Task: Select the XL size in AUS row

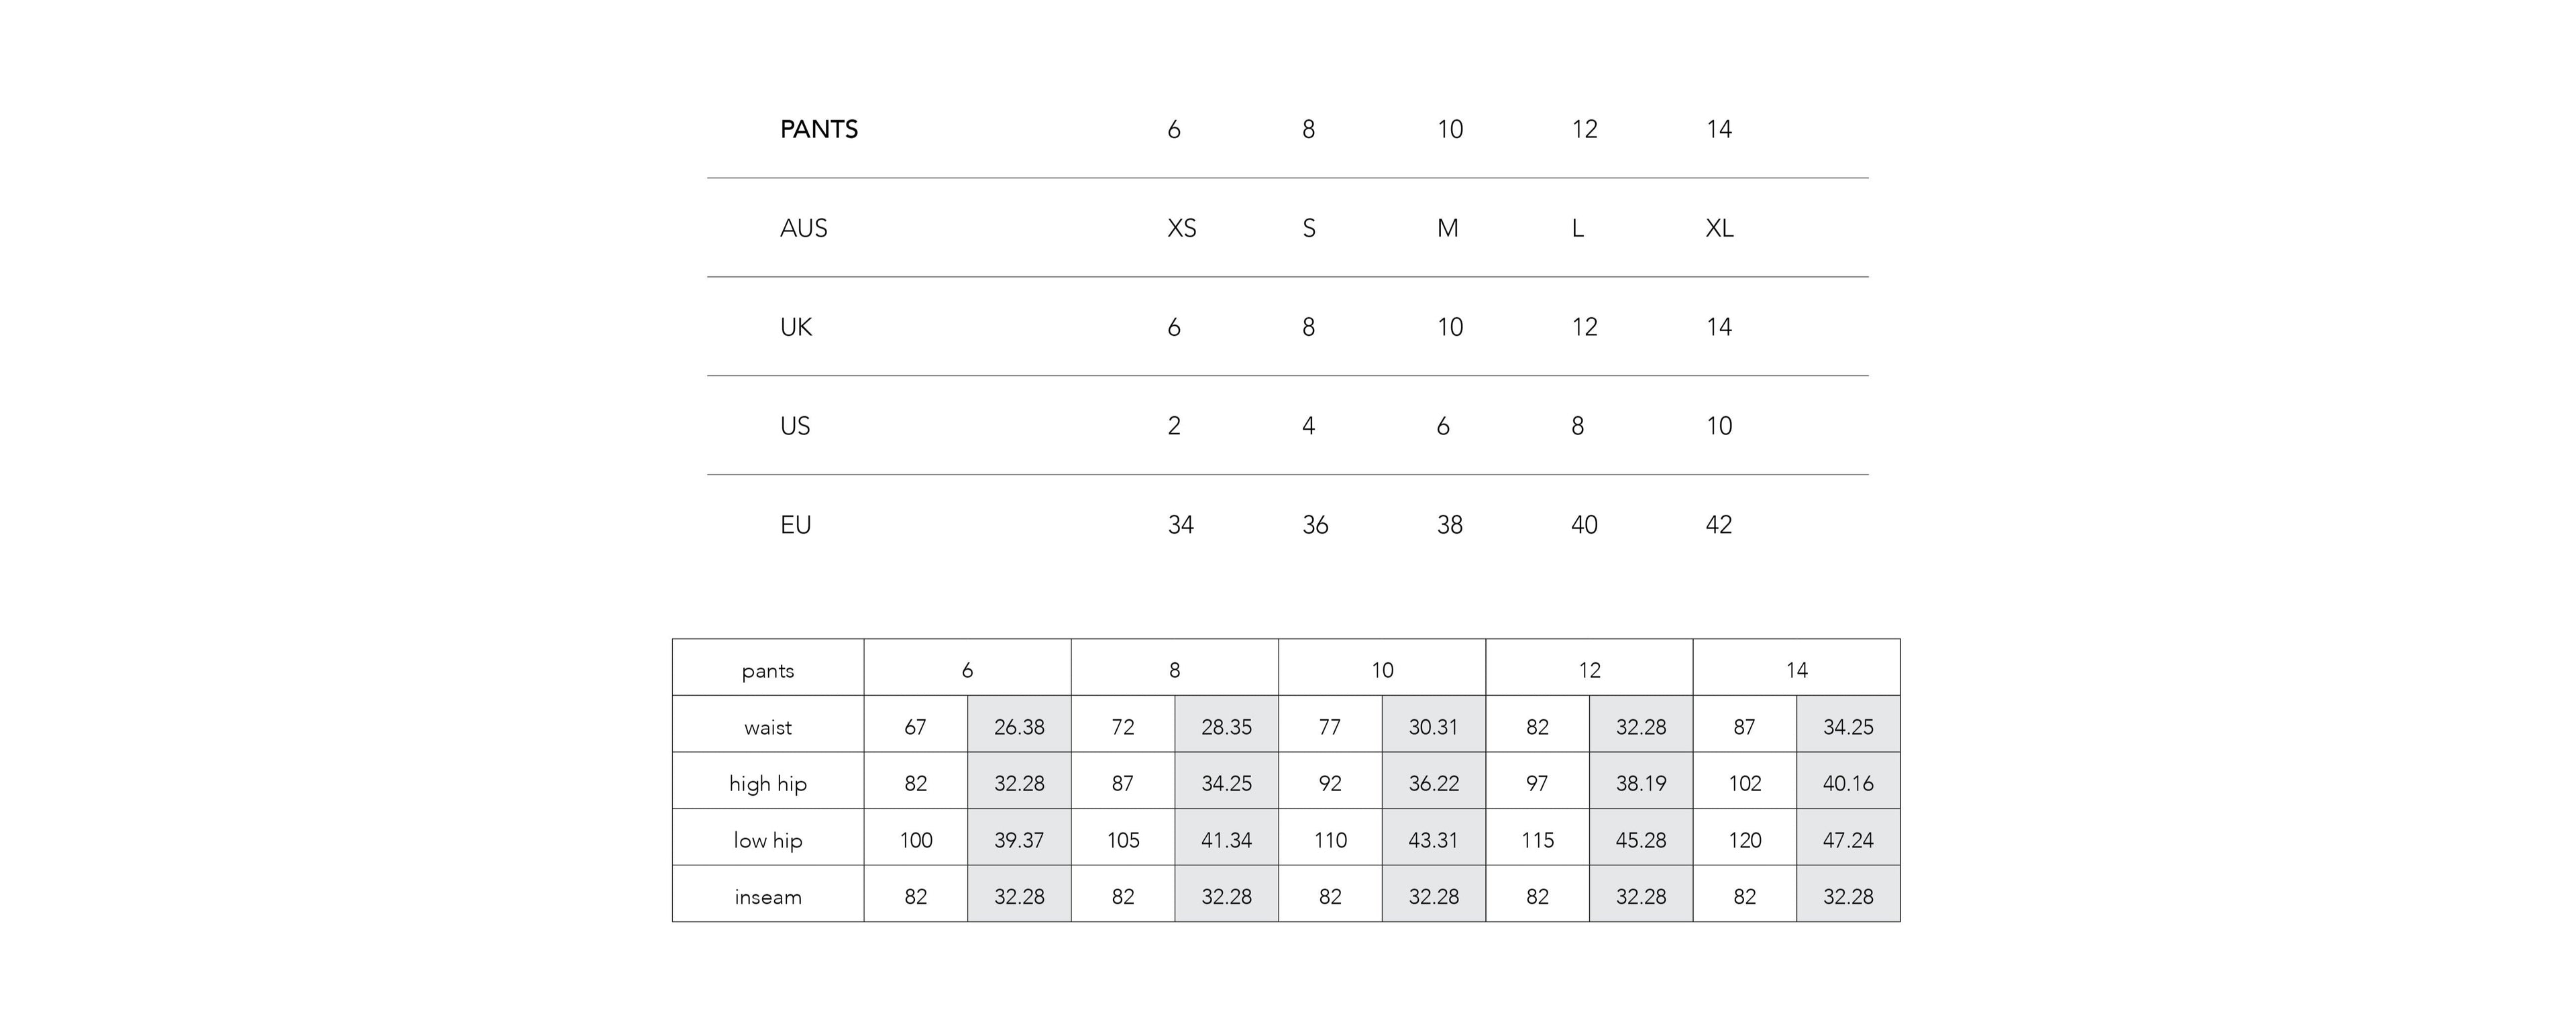Action: tap(1719, 228)
